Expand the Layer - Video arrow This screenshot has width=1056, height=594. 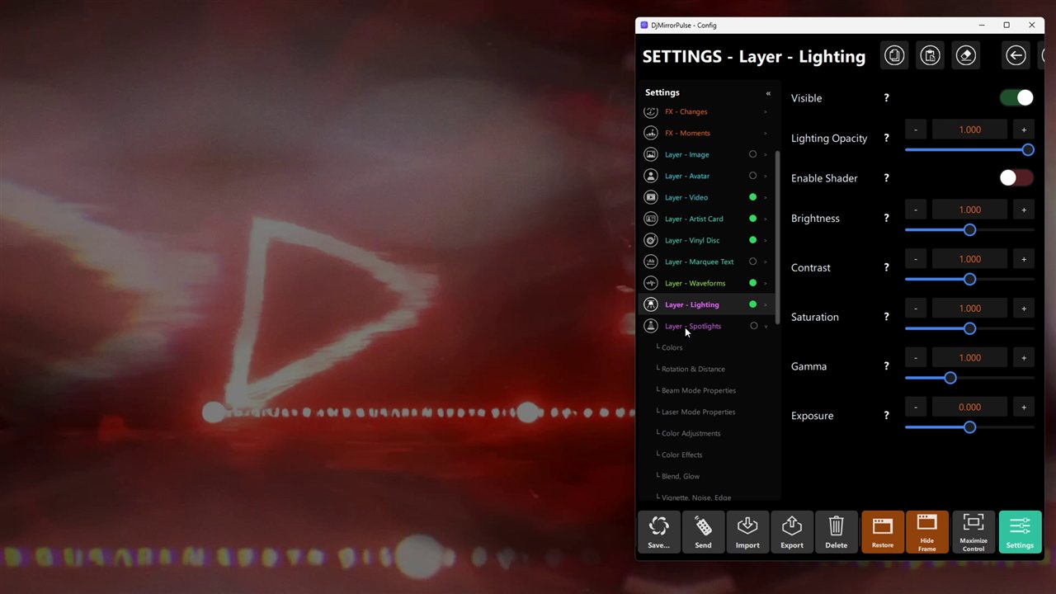click(766, 197)
